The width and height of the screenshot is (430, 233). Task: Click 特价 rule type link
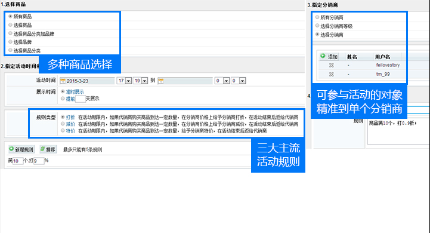pos(70,131)
